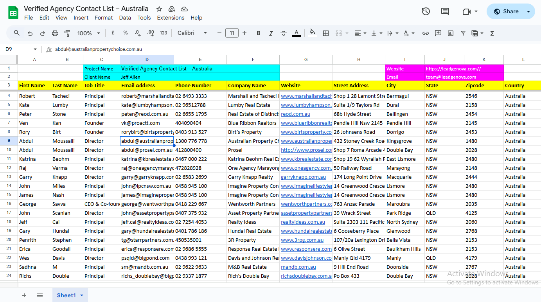Open horizontal align dropdown

tap(360, 33)
